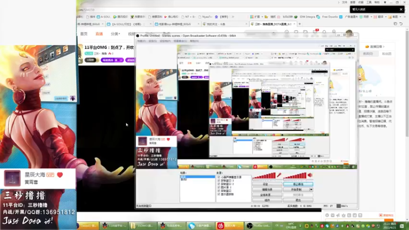Screen dimensions: 409x230
Task: Open the 11对战平台 taskbar item
Action: click(113, 225)
